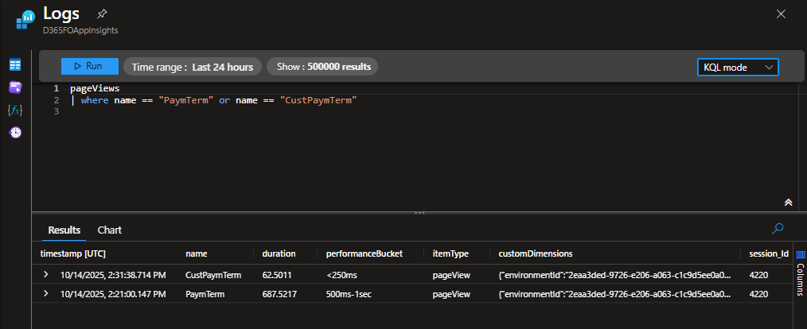Click the Show 500000 results pill

pos(322,67)
